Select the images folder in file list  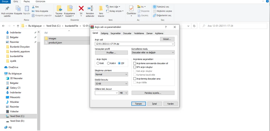[x=52, y=38]
